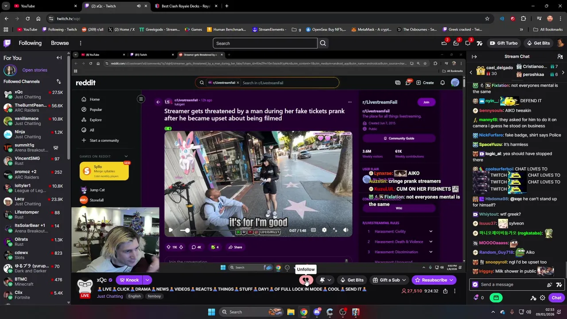This screenshot has width=567, height=319.
Task: Click the sword moderation icon below chat
Action: [533, 298]
